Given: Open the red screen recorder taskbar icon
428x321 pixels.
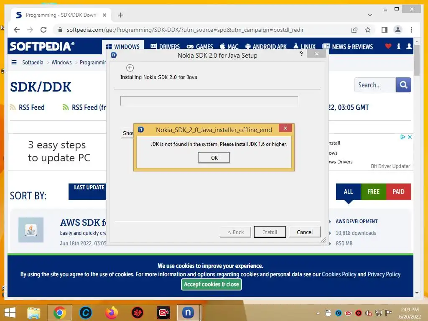Looking at the screenshot, I should (163, 313).
